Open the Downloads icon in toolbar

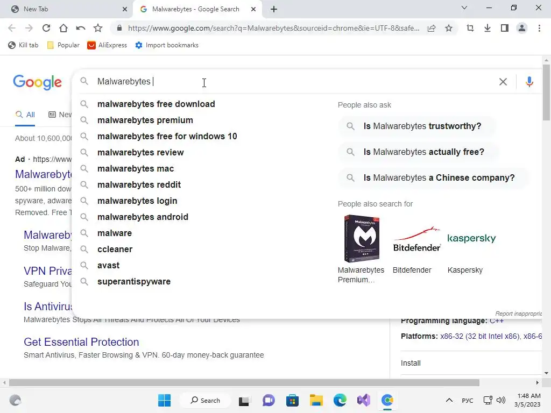tap(488, 28)
